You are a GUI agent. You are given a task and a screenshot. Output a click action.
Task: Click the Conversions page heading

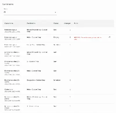(8, 4)
